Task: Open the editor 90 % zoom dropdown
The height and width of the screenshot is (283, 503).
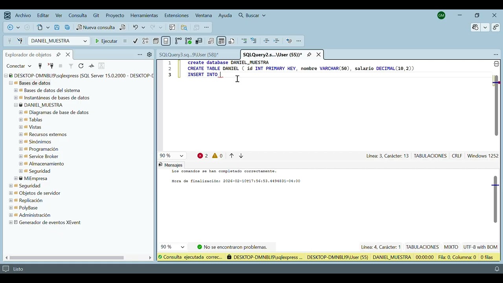Action: coord(182,156)
